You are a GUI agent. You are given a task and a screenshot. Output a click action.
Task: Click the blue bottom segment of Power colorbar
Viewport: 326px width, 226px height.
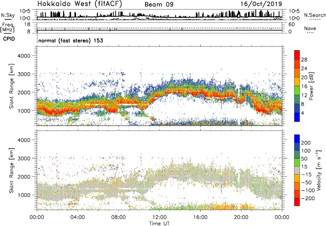click(297, 117)
